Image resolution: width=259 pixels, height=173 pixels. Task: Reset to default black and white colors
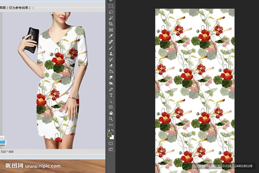[x=109, y=130]
